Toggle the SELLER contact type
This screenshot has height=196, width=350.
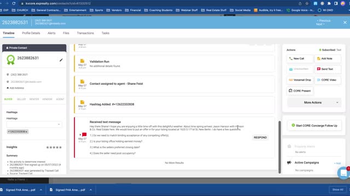pyautogui.click(x=21, y=99)
